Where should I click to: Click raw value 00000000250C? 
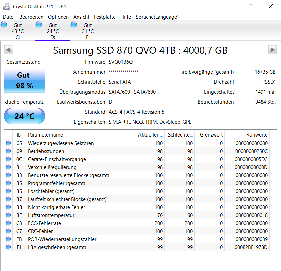click(x=251, y=151)
